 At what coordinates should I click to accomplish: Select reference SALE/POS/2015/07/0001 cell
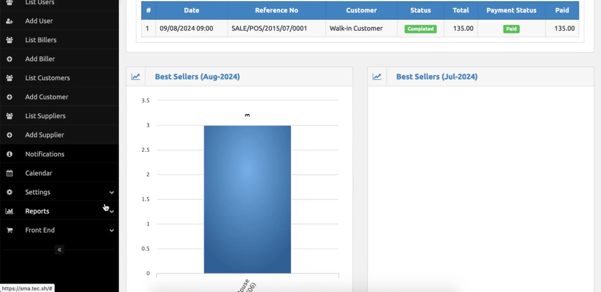(x=276, y=28)
